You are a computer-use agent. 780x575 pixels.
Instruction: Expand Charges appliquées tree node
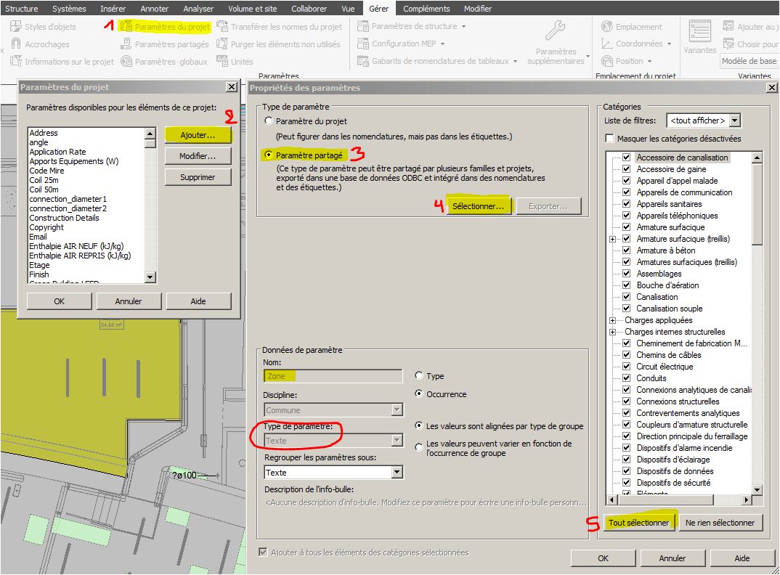[613, 320]
